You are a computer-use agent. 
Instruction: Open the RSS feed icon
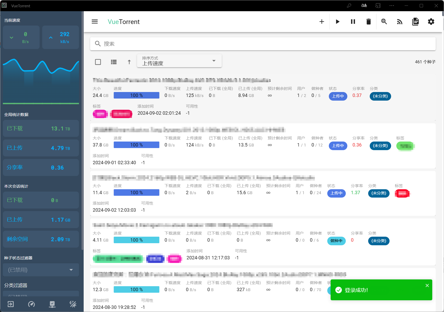[400, 22]
